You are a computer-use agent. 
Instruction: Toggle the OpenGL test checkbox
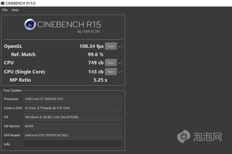[120, 46]
